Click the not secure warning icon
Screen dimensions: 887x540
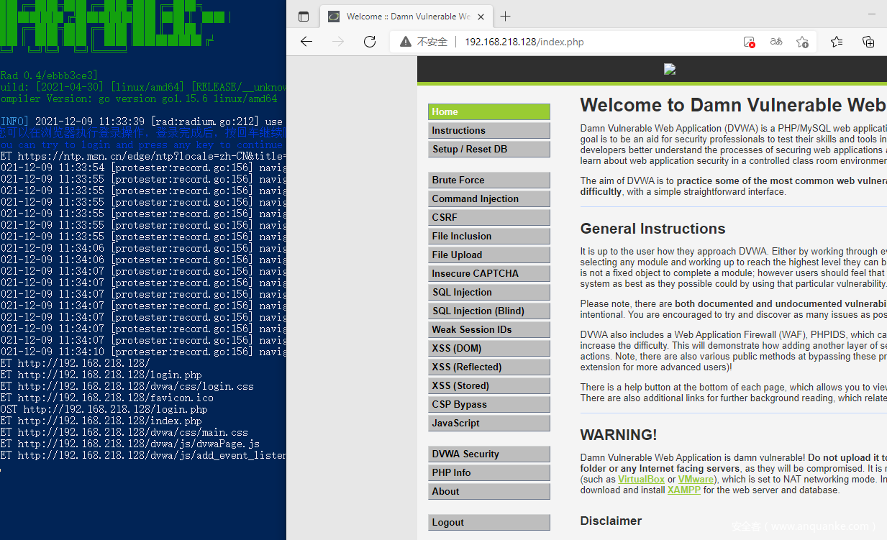point(406,42)
